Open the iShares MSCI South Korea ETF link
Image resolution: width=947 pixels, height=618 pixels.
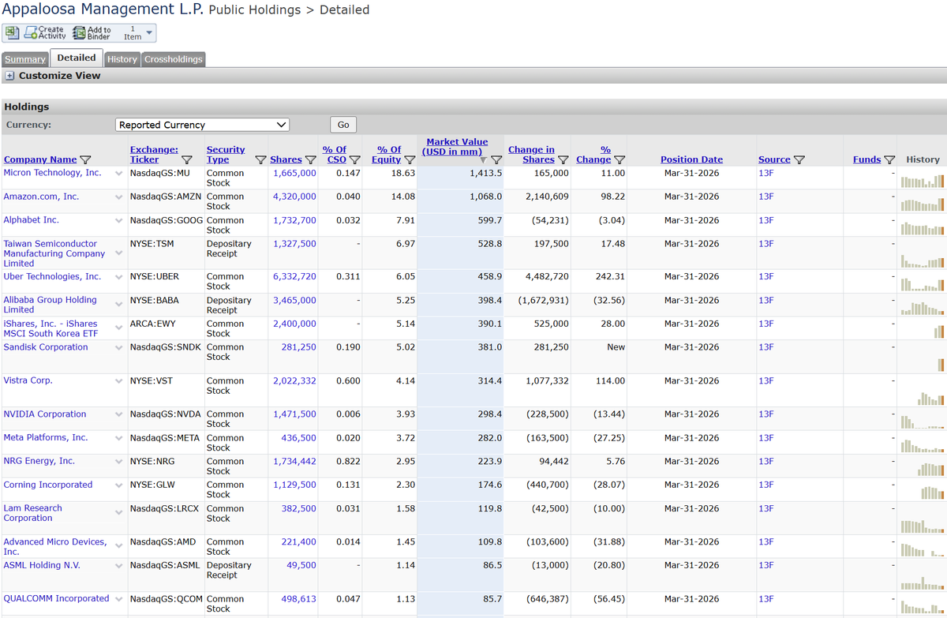tap(51, 328)
